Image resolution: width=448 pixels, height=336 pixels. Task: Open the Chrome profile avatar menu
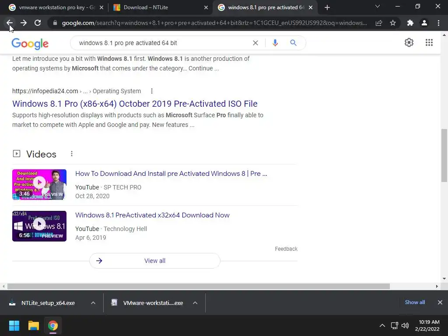tap(424, 23)
